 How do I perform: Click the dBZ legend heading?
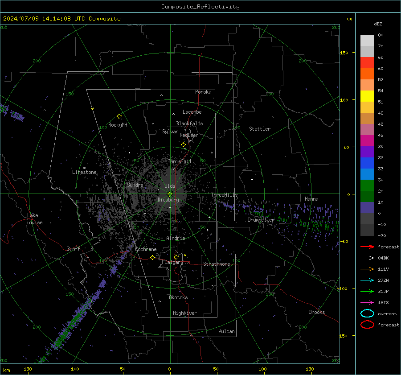tap(378, 24)
